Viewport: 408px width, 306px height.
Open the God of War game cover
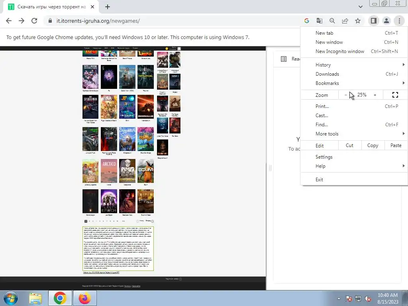(x=127, y=77)
